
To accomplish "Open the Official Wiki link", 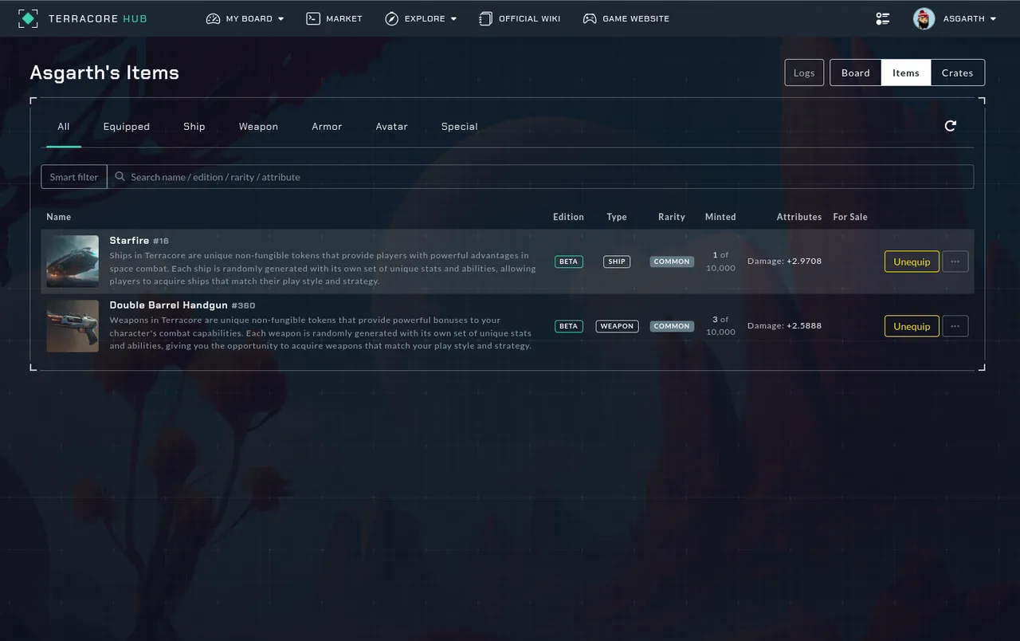I will pyautogui.click(x=520, y=18).
